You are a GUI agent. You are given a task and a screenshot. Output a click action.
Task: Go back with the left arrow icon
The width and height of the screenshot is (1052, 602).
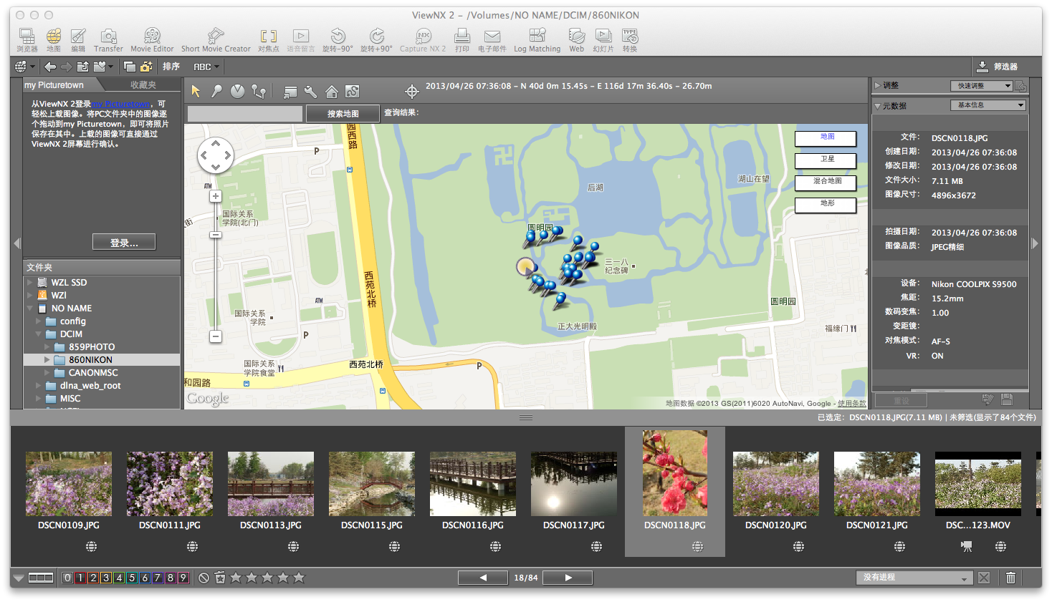click(50, 67)
